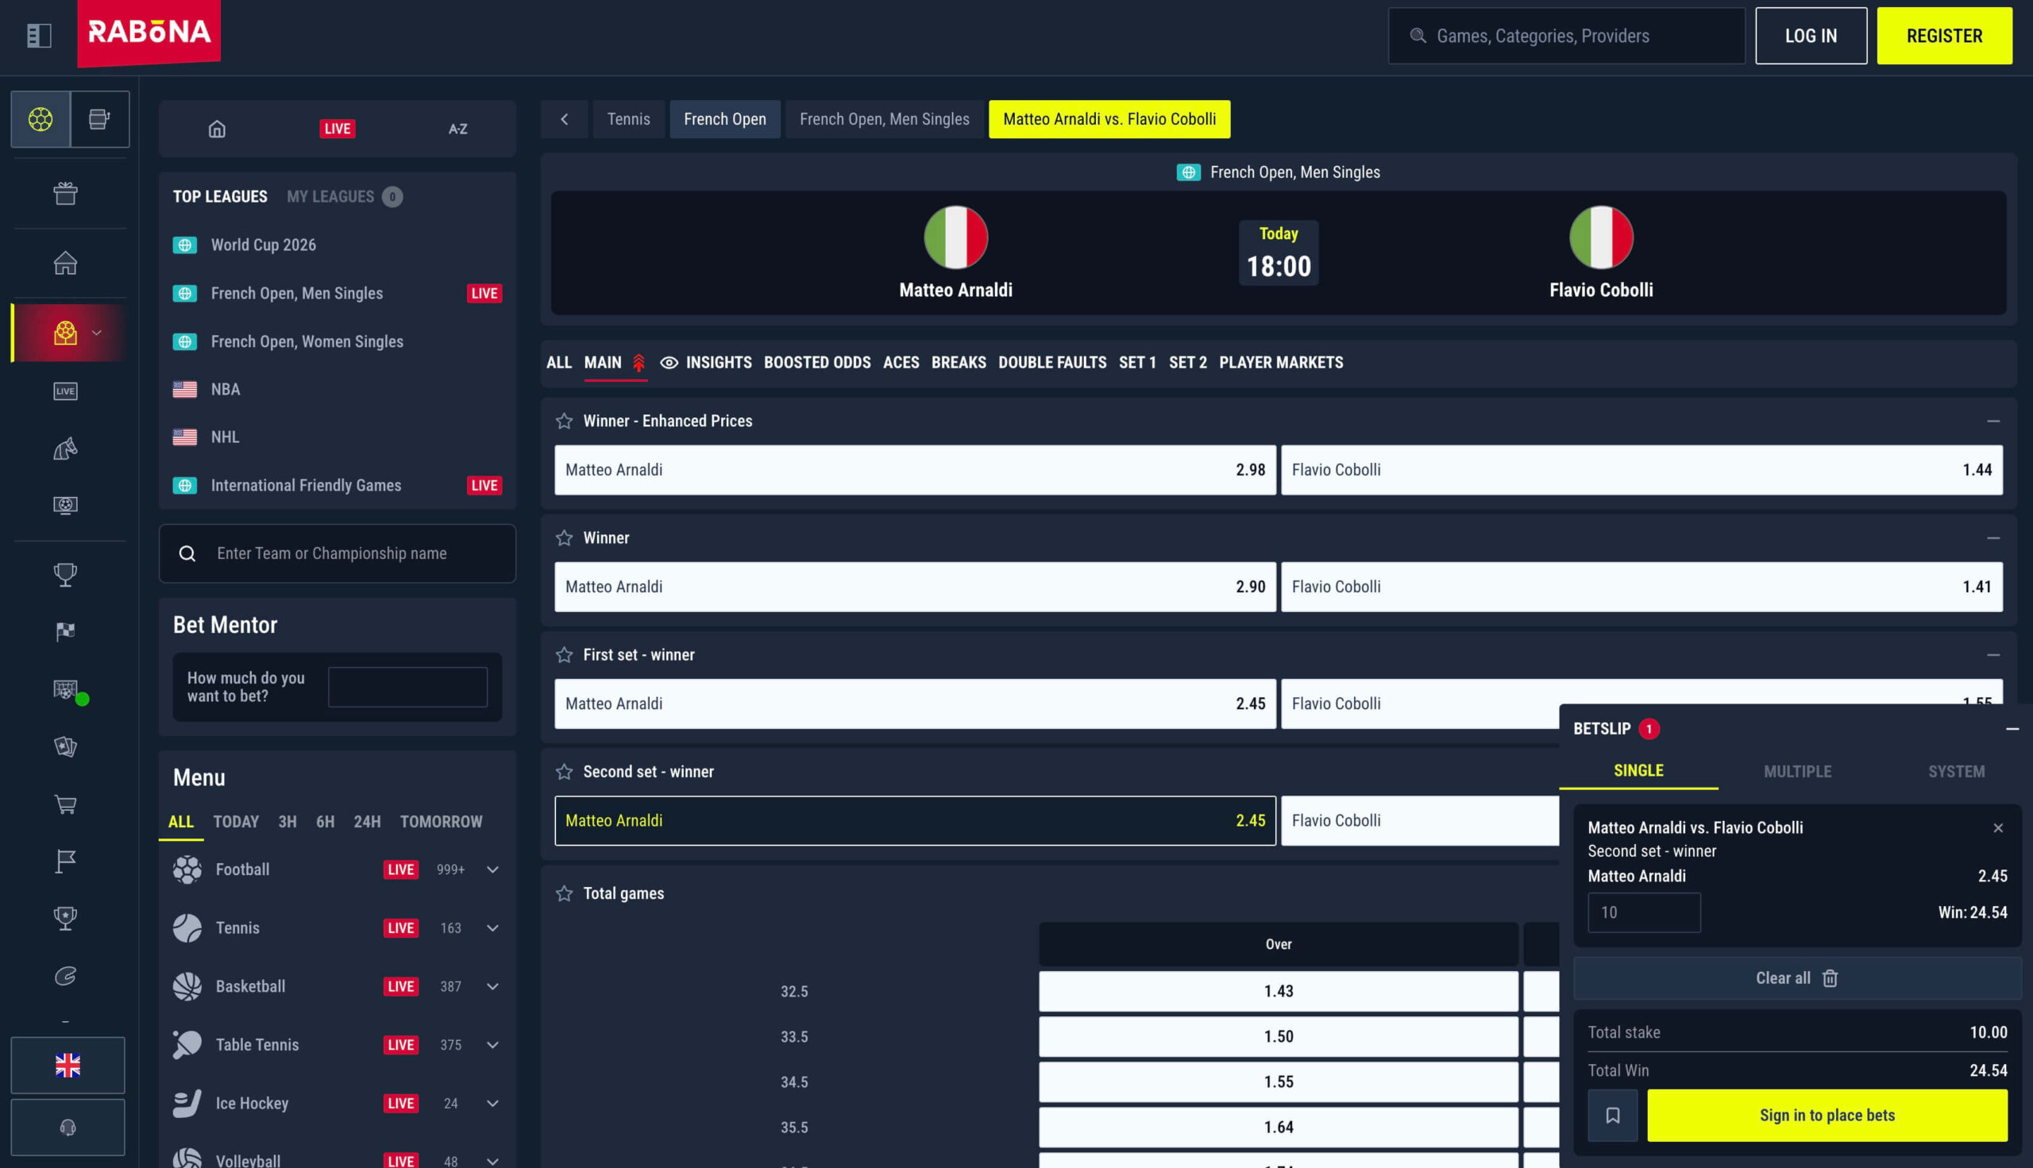Switch betslip to the MULTIPLE tab
This screenshot has width=2033, height=1168.
tap(1797, 772)
